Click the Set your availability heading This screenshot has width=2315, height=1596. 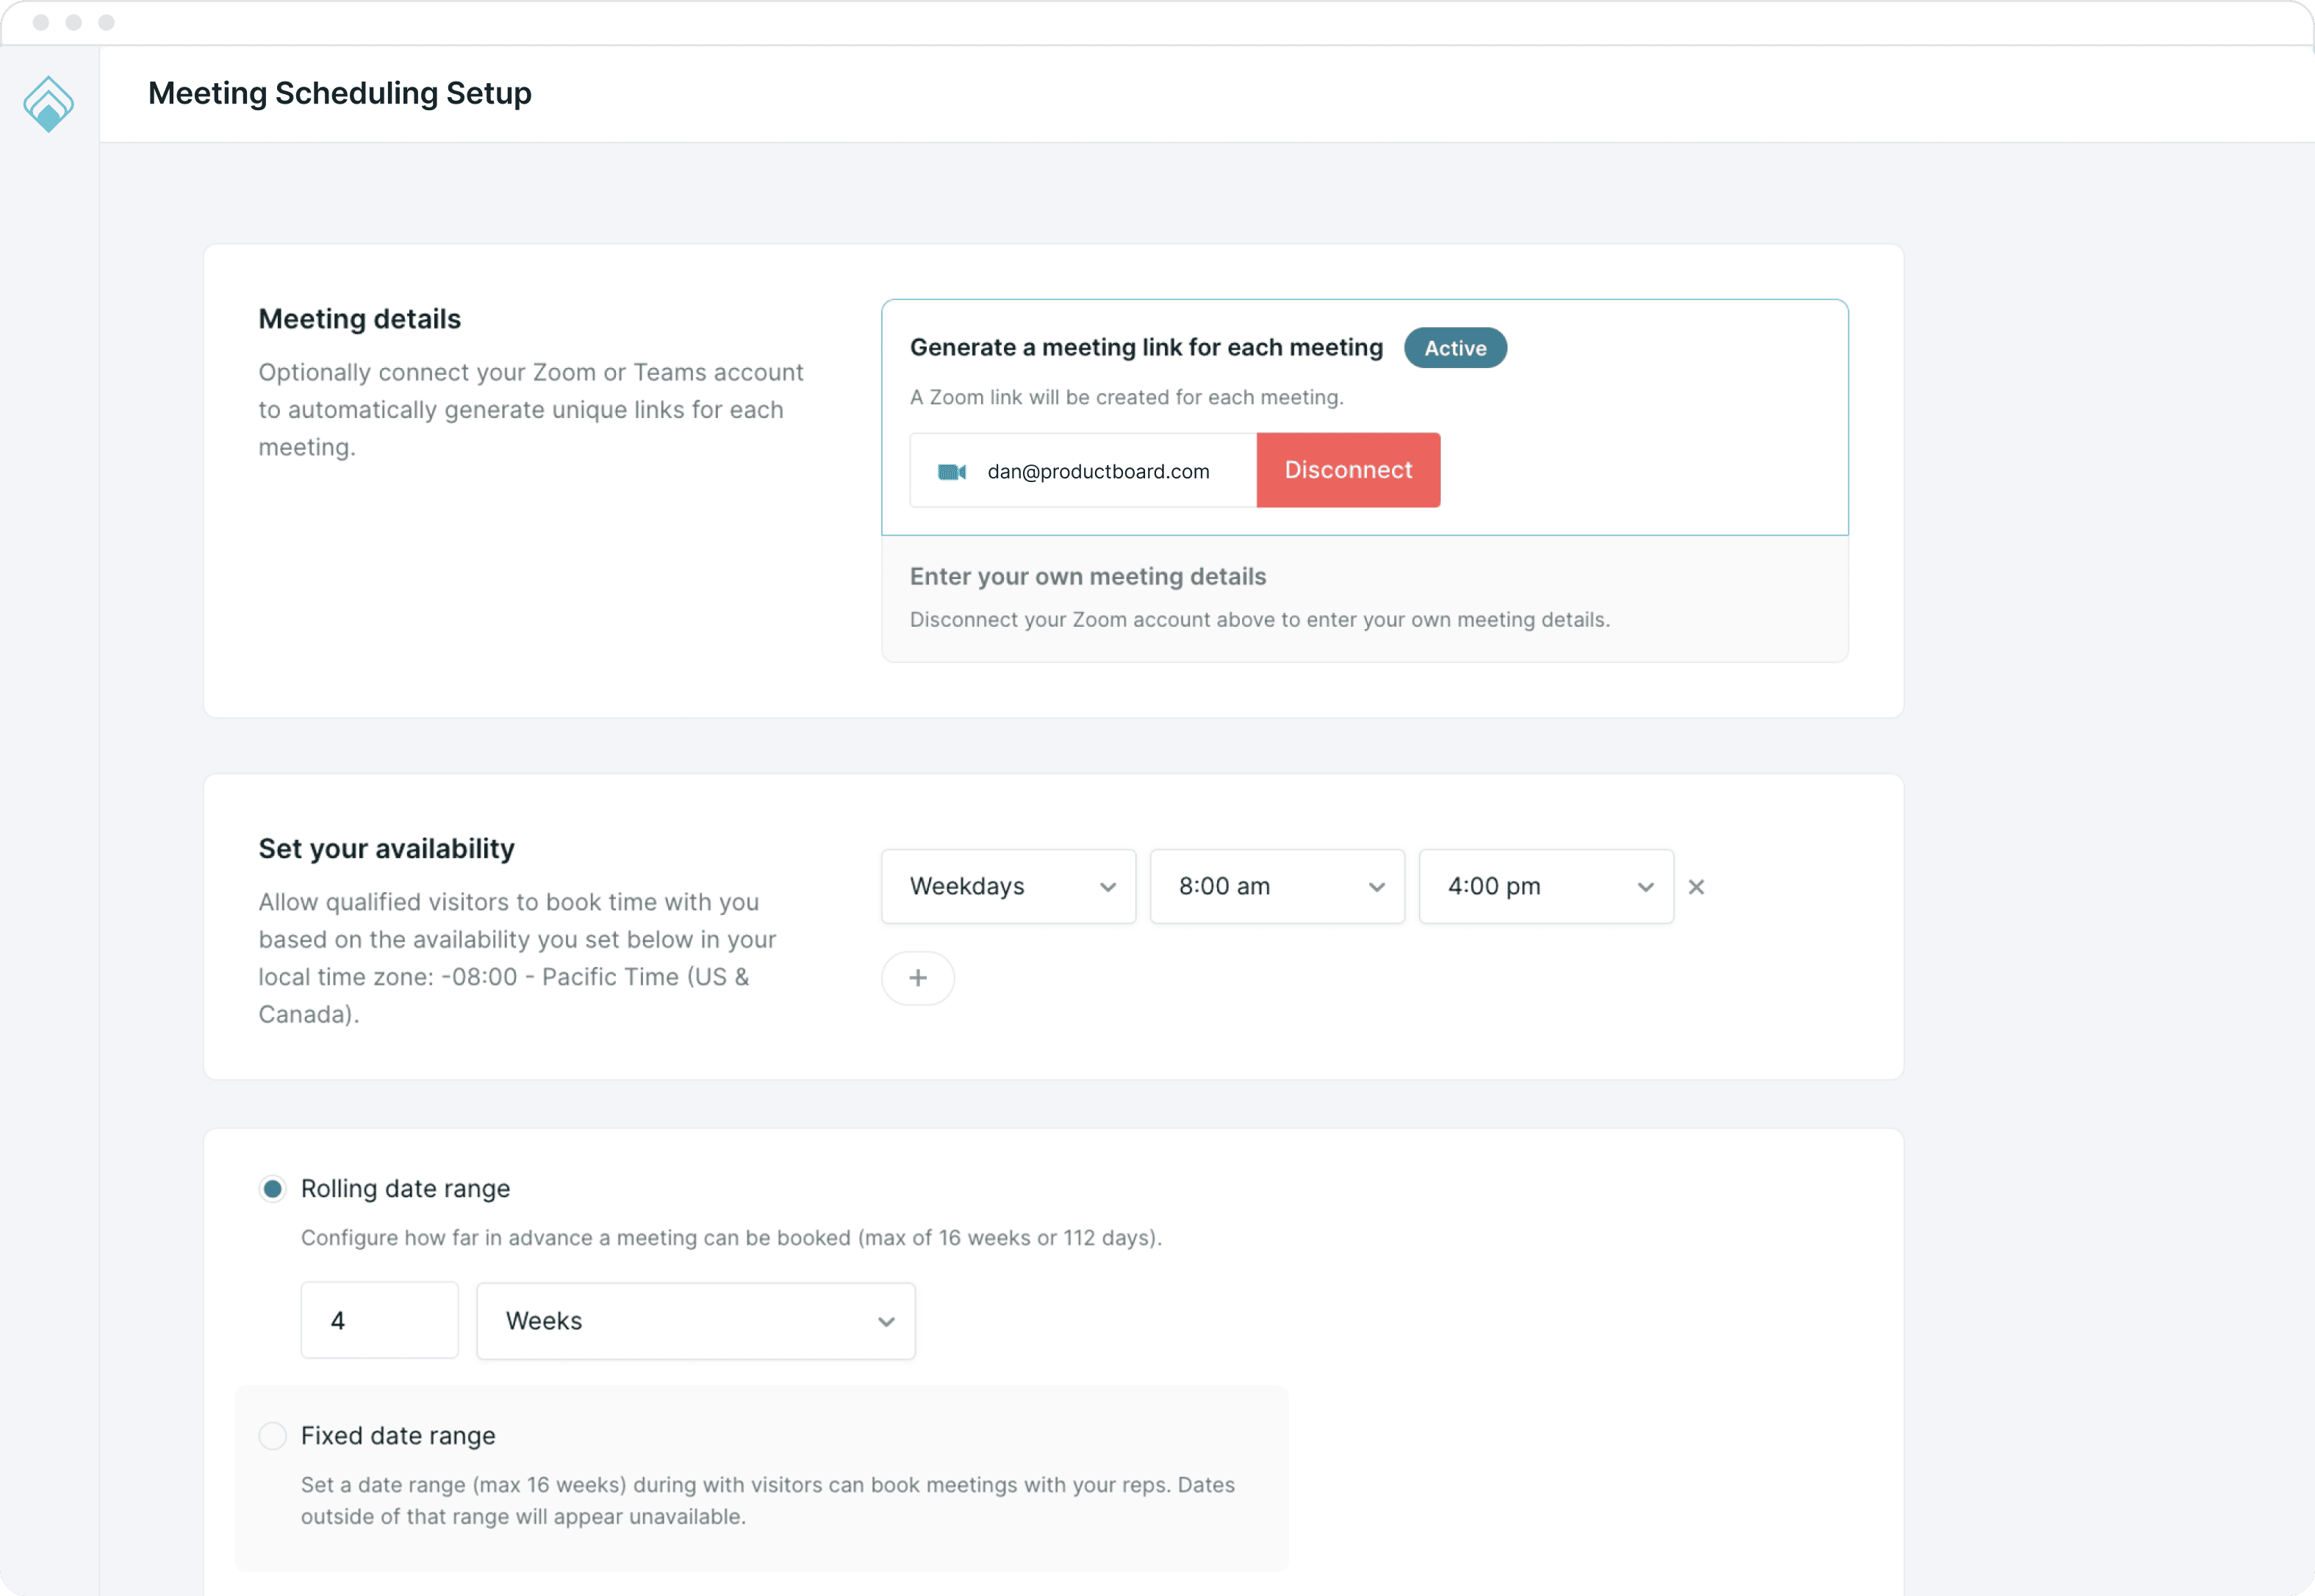click(386, 849)
